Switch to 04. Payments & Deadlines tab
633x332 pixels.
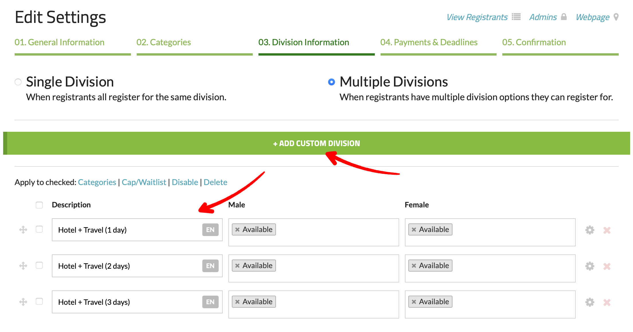429,42
